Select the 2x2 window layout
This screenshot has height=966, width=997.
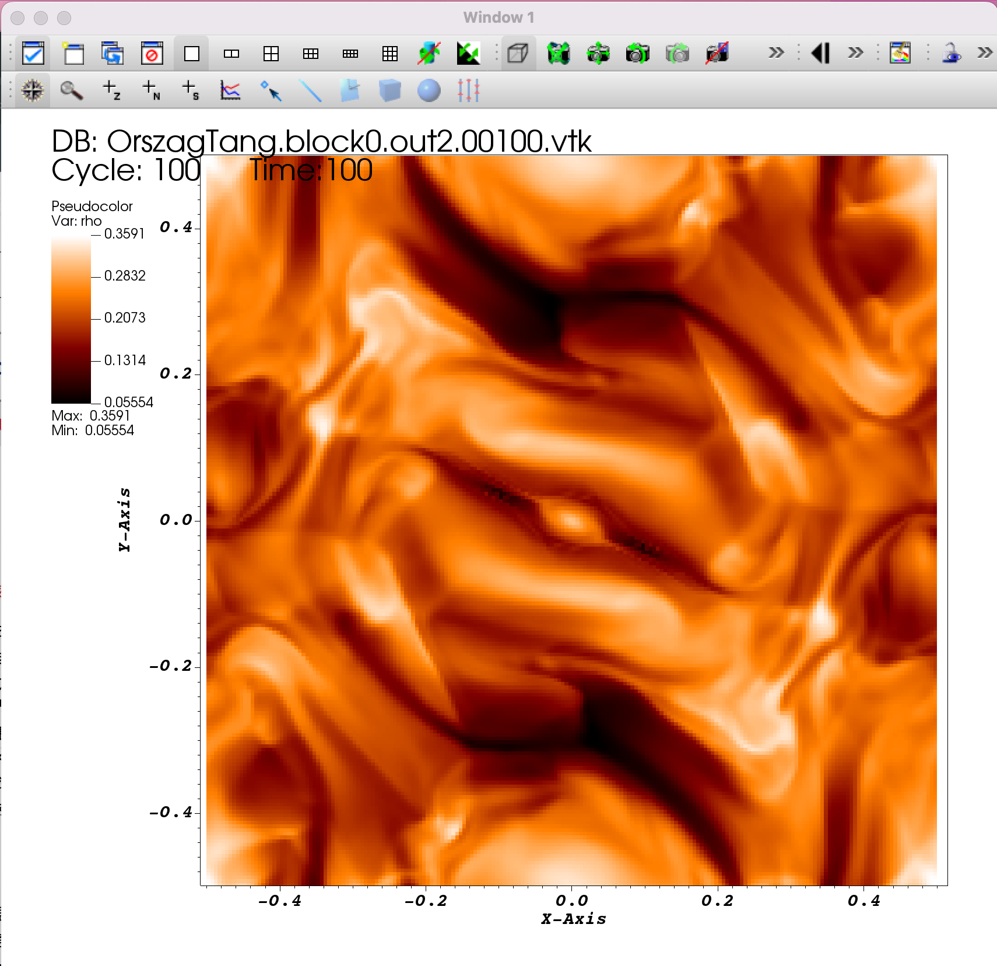(271, 54)
